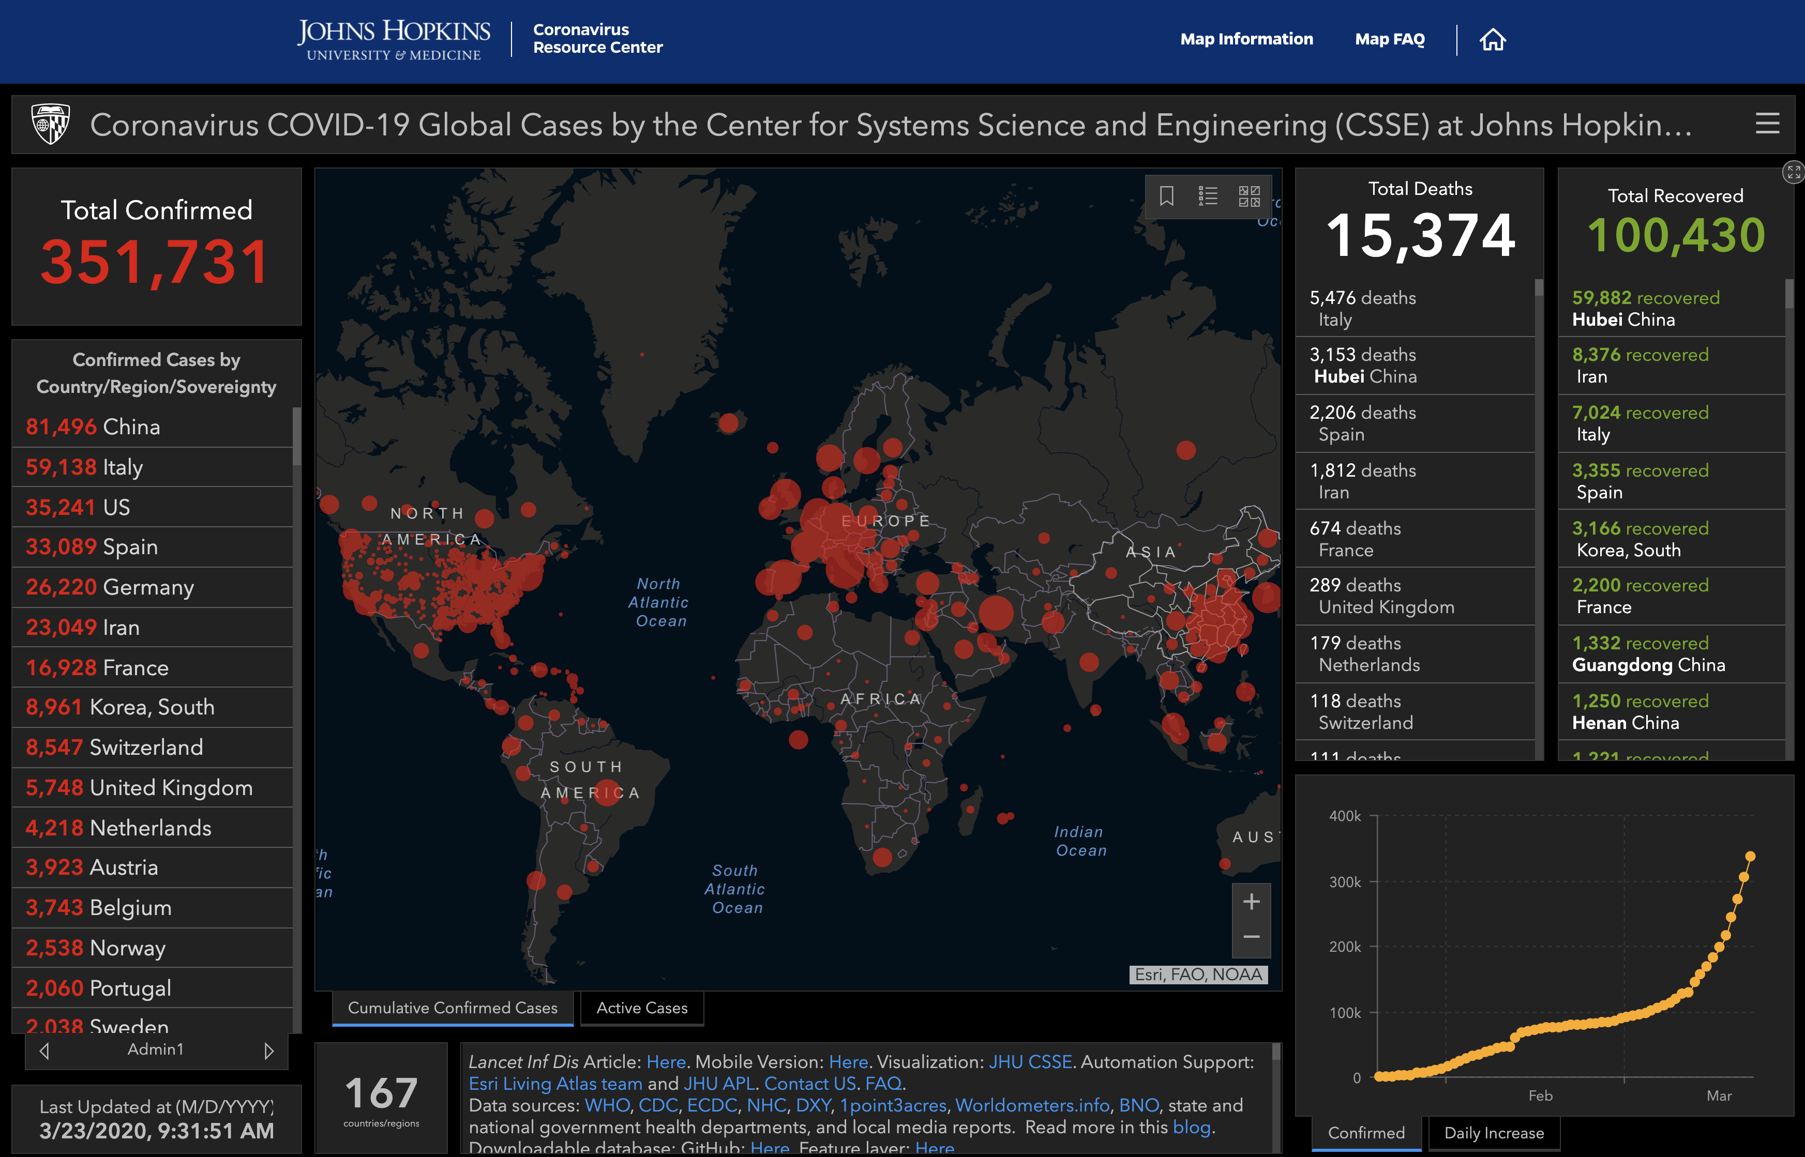Open the FAQ link in info panel

883,1084
